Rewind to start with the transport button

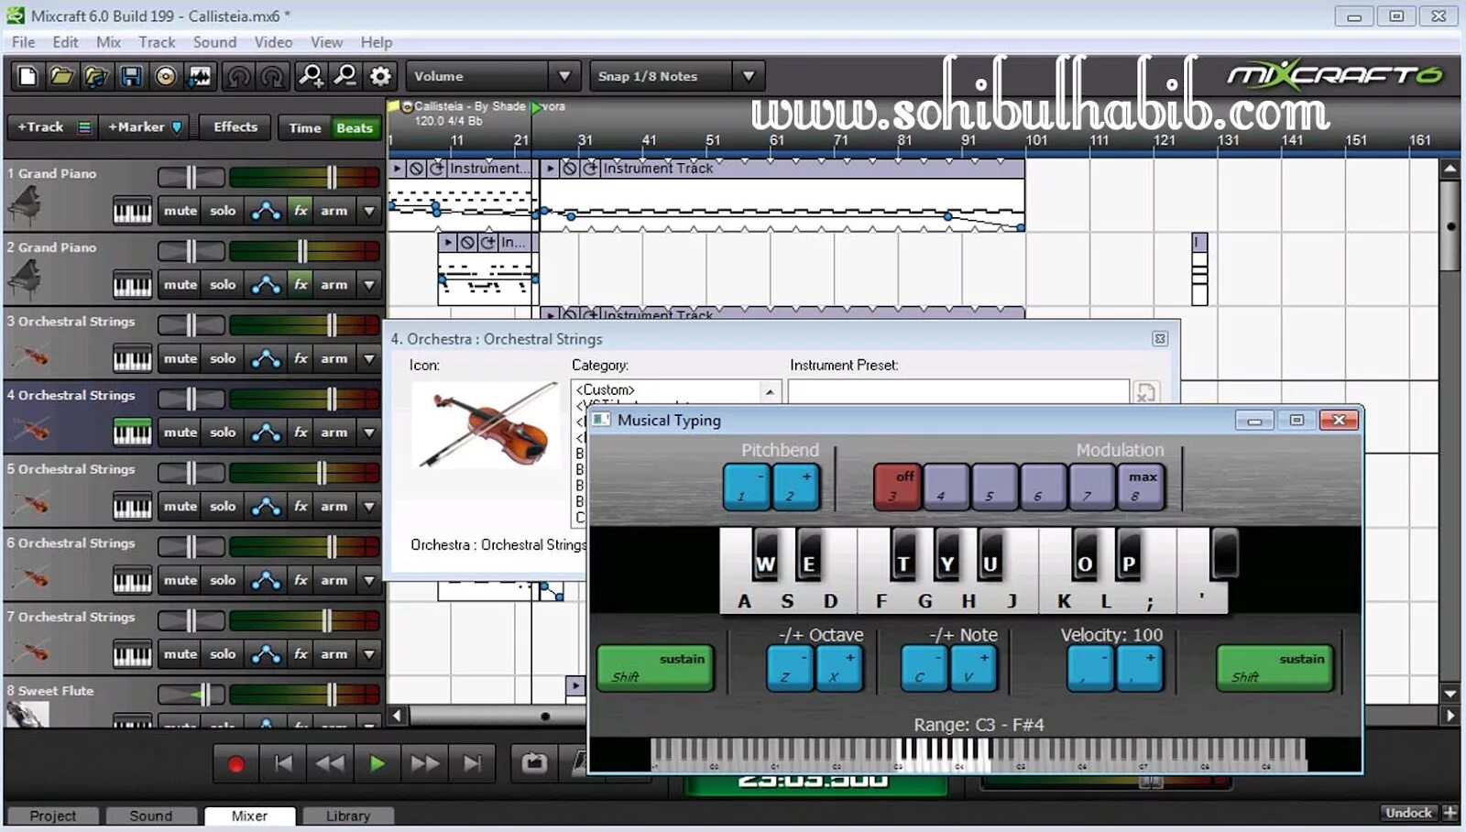[x=284, y=763]
